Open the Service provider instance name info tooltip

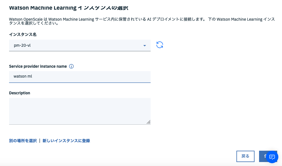(x=71, y=66)
